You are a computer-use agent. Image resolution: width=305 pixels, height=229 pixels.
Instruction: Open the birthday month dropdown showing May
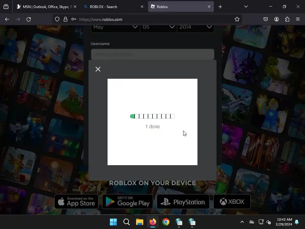116,27
